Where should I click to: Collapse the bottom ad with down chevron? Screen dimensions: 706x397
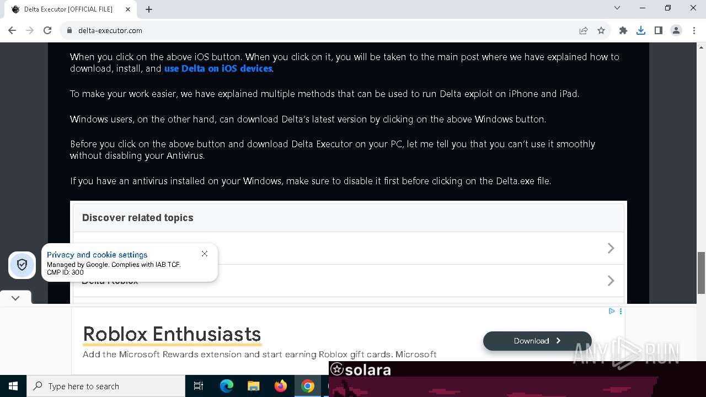click(15, 298)
